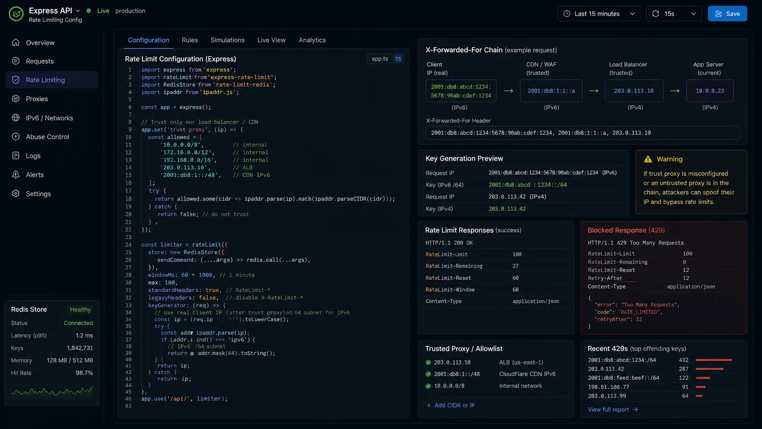Click the Save button
The height and width of the screenshot is (429, 762).
click(x=727, y=14)
